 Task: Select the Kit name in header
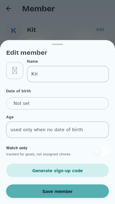(31, 30)
